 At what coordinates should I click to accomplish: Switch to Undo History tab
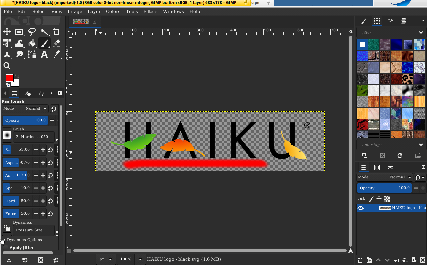pos(42,93)
